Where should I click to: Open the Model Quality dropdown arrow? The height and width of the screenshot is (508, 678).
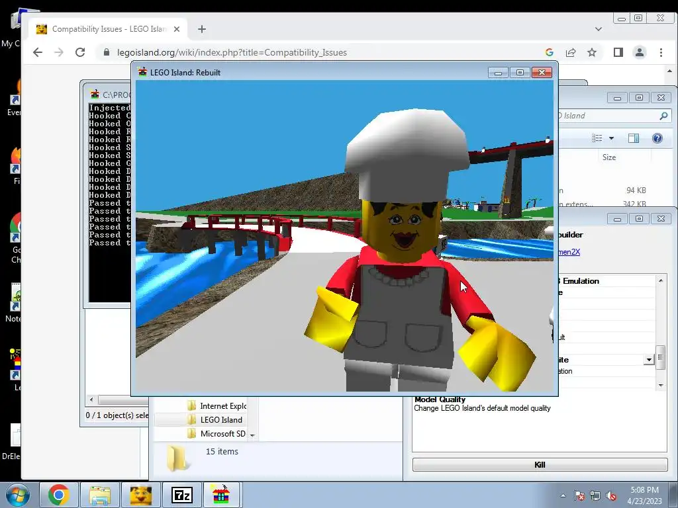(649, 360)
